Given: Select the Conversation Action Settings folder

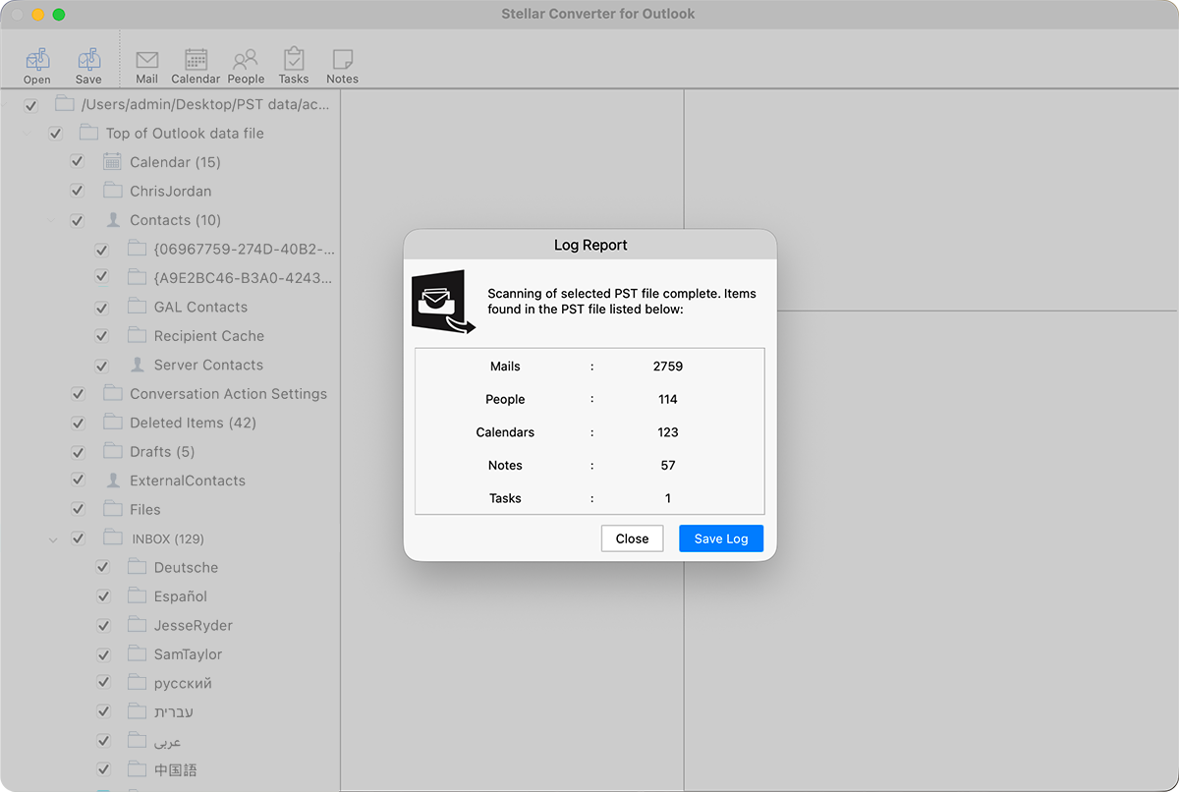Looking at the screenshot, I should (x=228, y=394).
